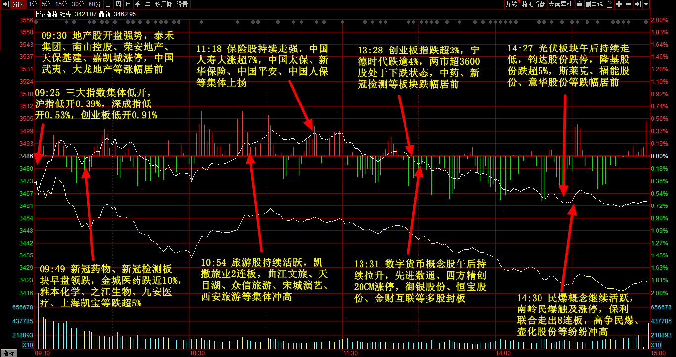676x357 pixels.
Task: Click the 14:00 time axis label
Action: 503,353
